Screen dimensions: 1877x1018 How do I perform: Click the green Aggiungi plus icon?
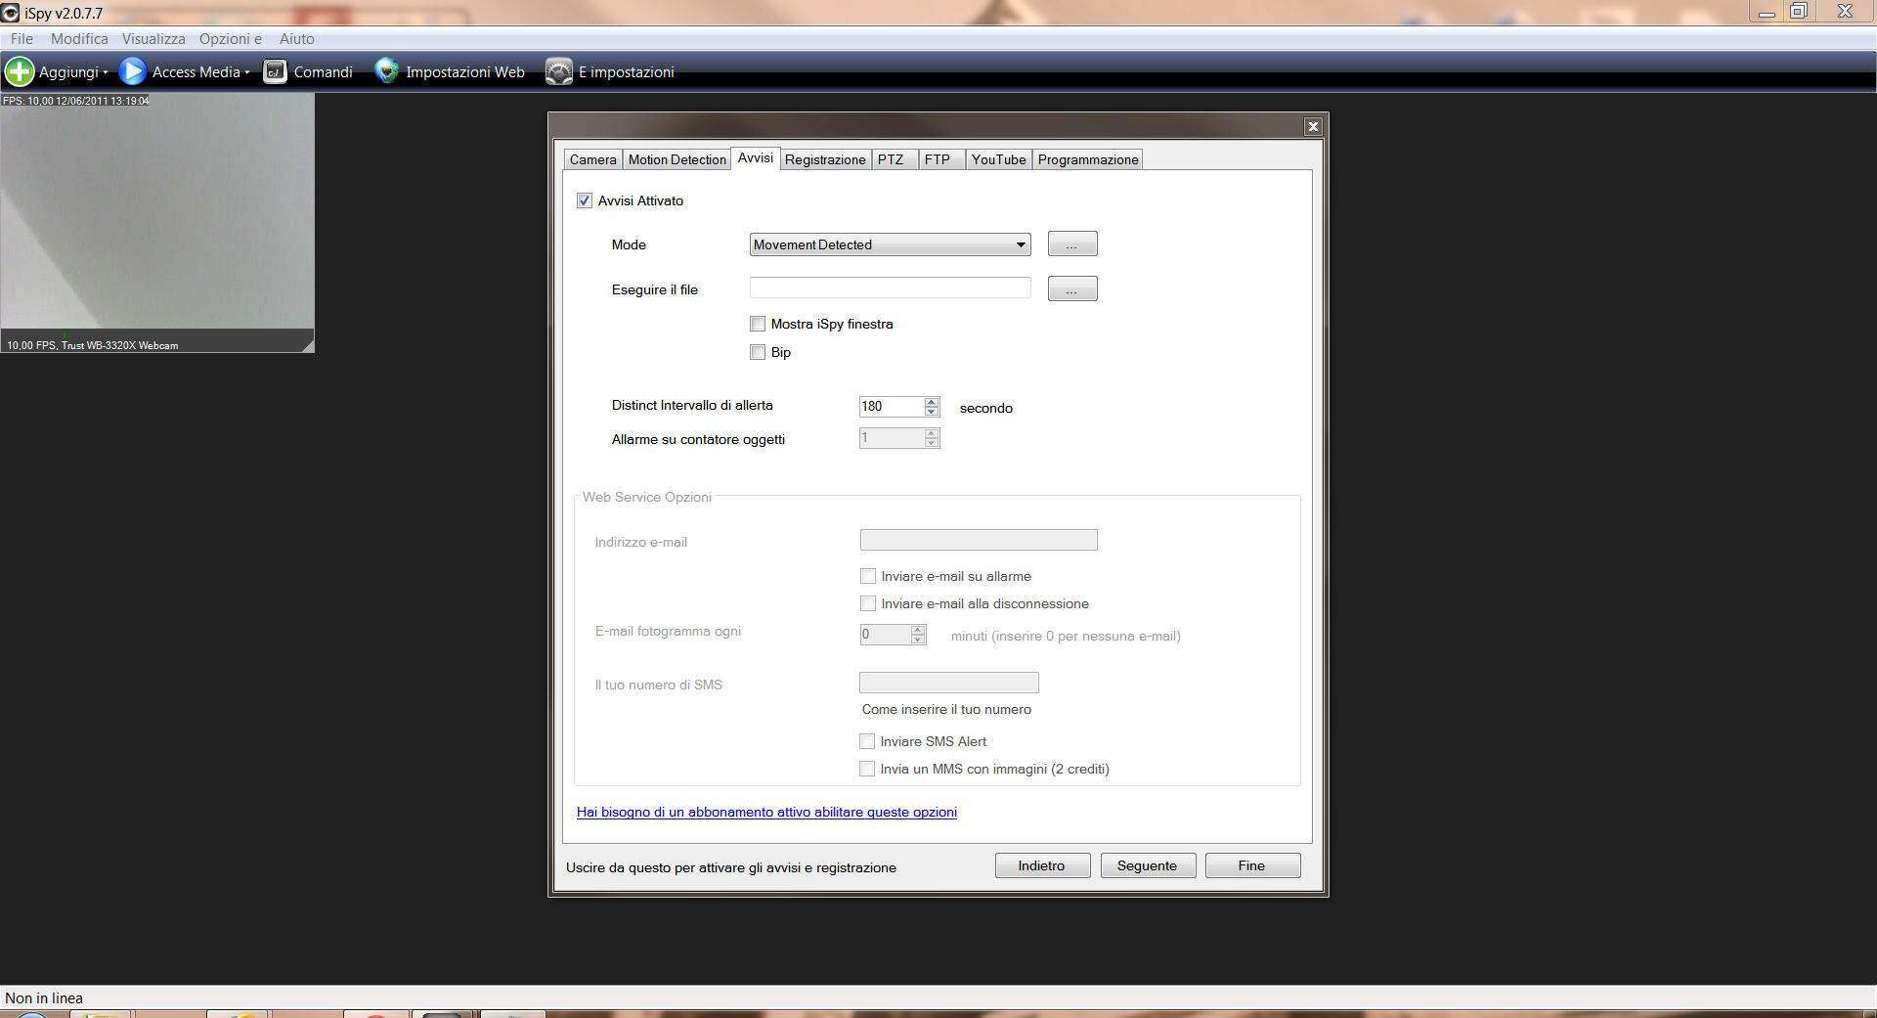click(20, 71)
